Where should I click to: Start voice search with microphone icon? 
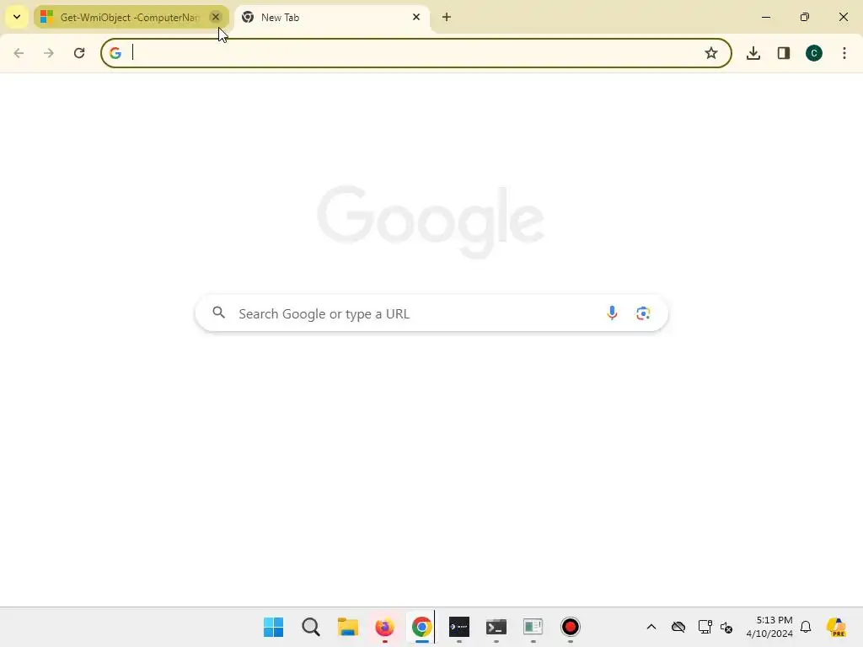point(612,313)
